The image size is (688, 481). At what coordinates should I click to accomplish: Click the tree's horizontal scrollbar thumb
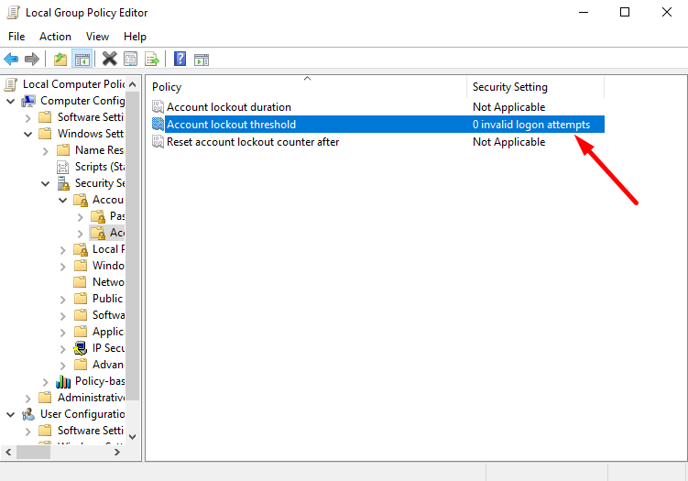33,452
